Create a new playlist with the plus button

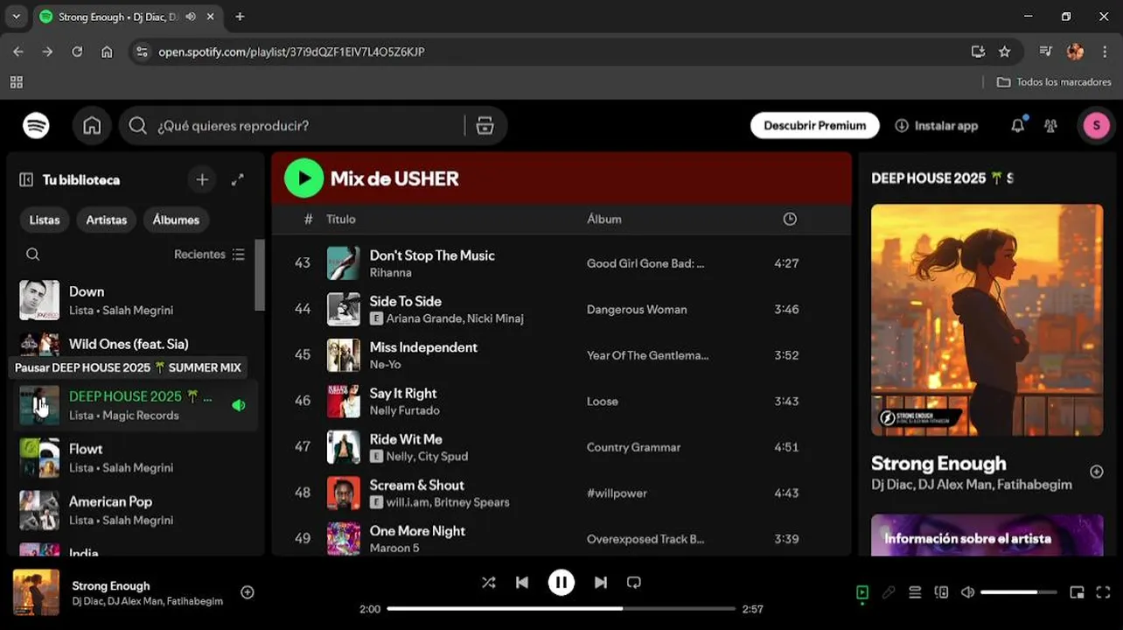[x=202, y=179]
